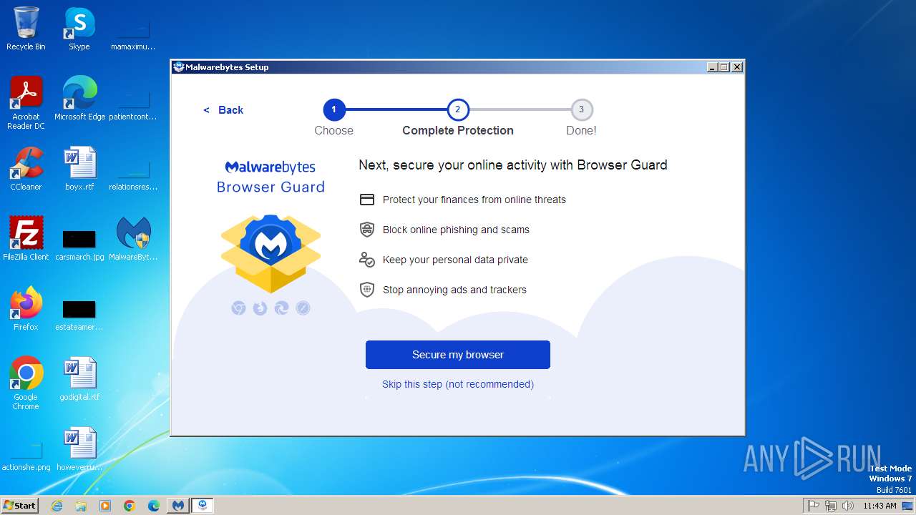Select patientcont desktop file
This screenshot has height=515, width=916.
(x=133, y=106)
